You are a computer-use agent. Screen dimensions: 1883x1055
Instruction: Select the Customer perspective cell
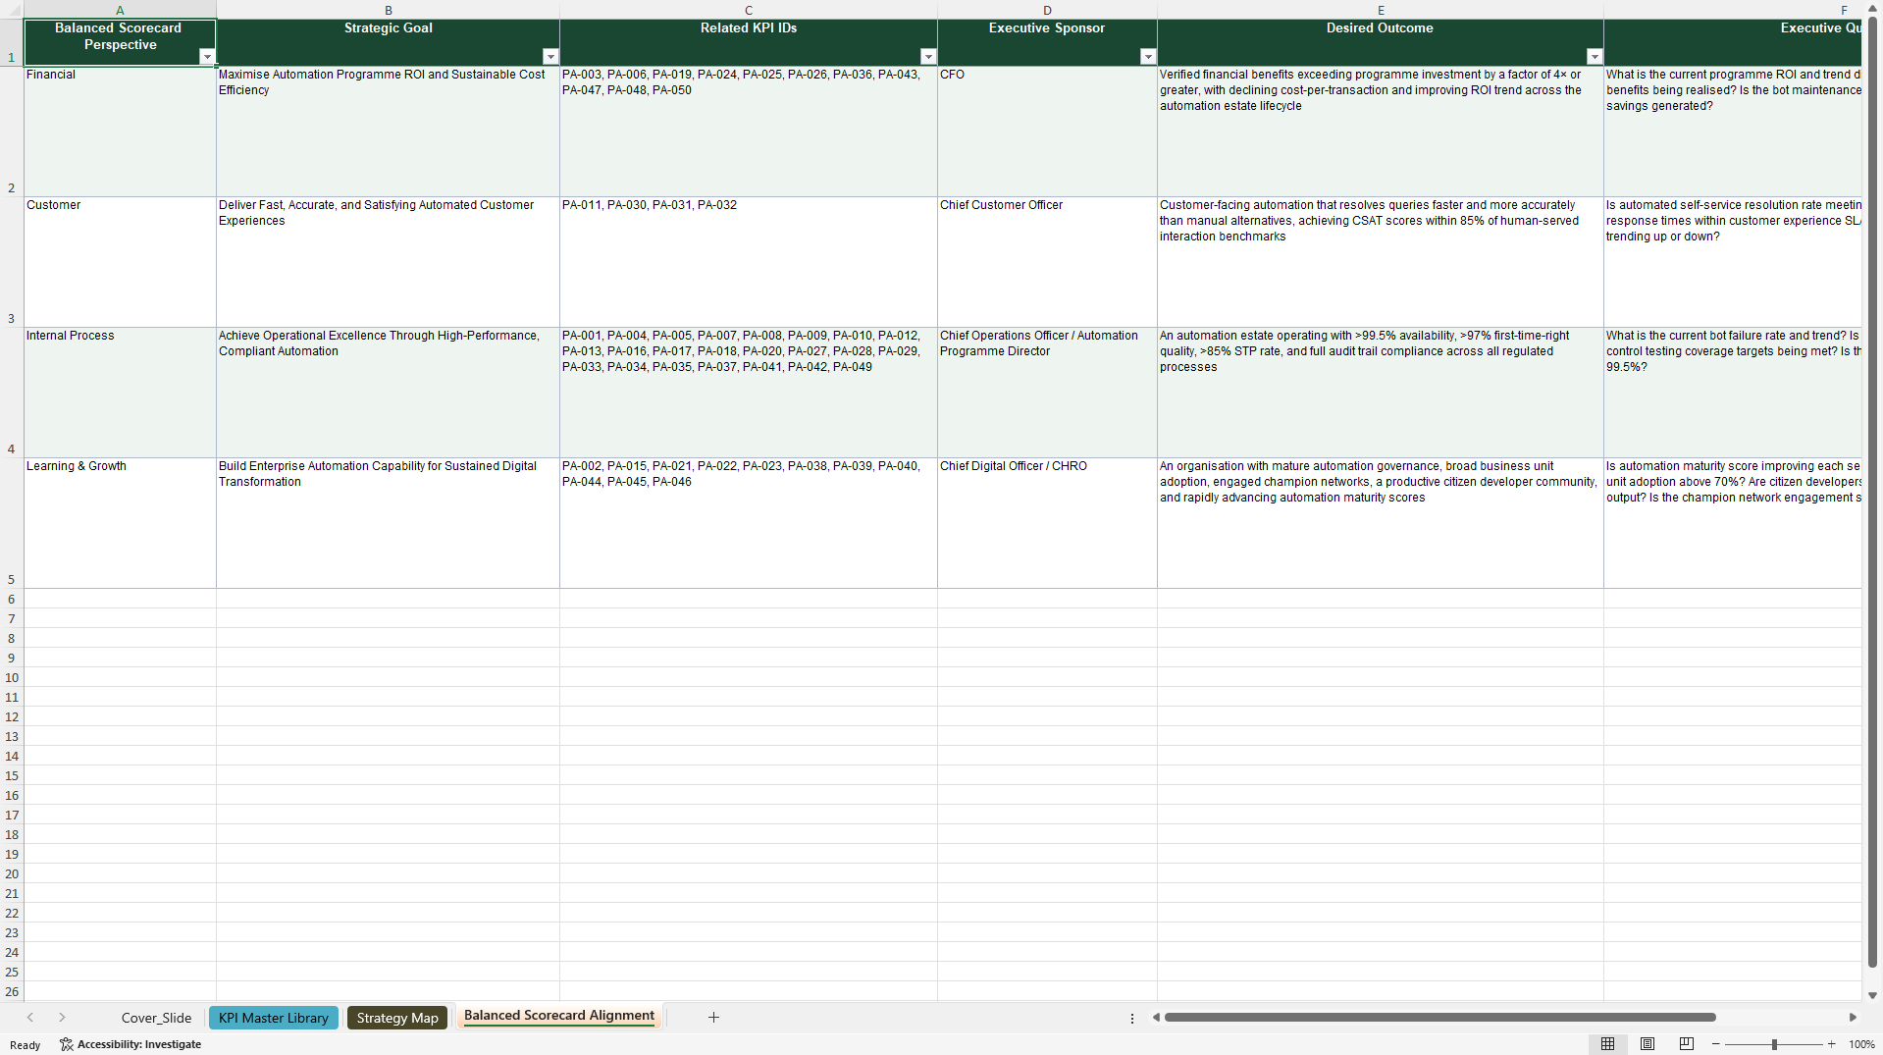click(x=120, y=262)
